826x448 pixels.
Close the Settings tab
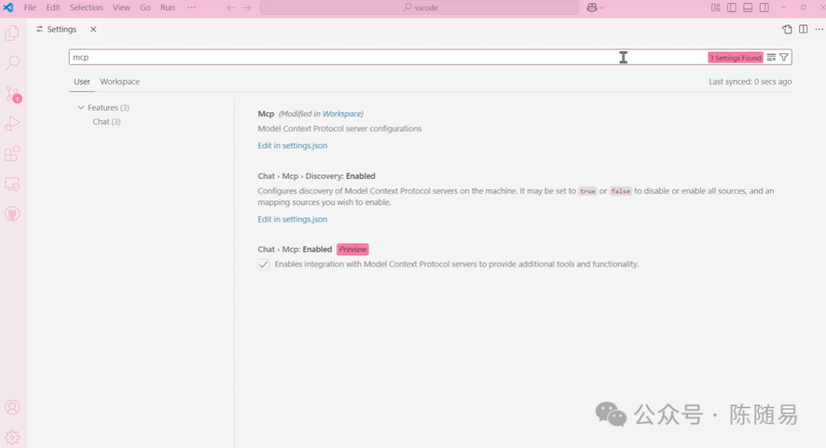point(93,29)
